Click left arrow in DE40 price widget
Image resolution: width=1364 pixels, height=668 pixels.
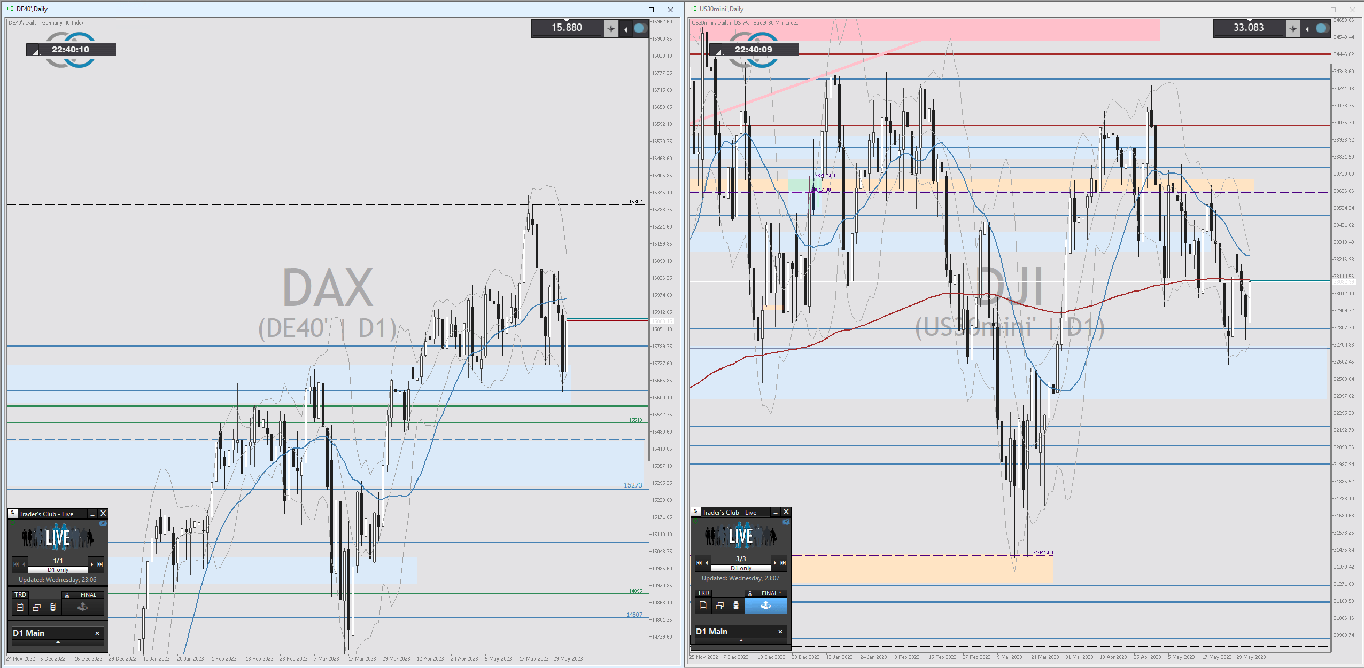pos(625,29)
